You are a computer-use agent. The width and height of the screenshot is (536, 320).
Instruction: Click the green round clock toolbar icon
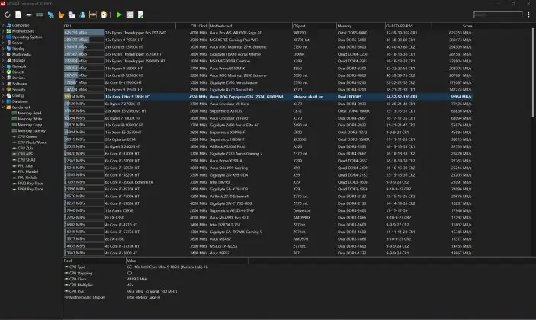[104, 14]
